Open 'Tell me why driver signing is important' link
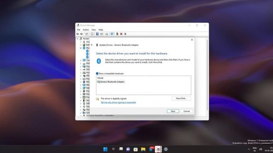This screenshot has height=153, width=273. click(x=119, y=102)
